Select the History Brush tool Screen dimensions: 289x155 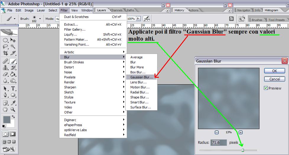[13, 68]
